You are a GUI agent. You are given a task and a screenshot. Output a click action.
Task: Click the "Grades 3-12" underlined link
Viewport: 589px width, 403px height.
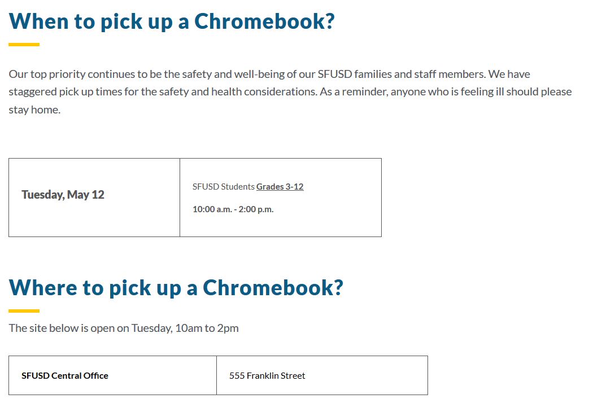point(280,187)
